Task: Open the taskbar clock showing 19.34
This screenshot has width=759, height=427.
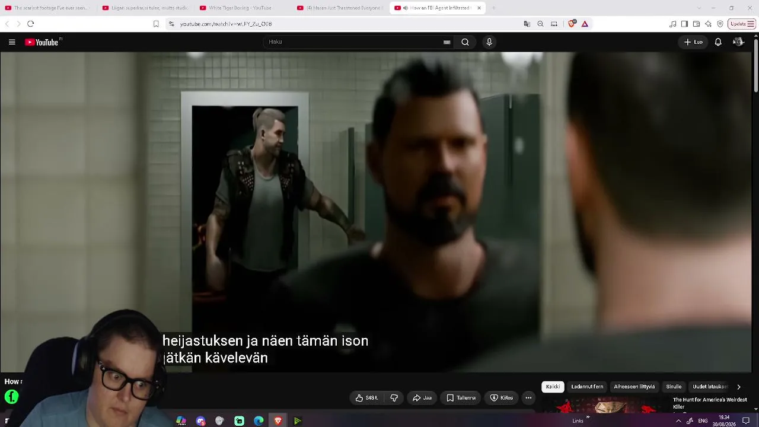Action: click(724, 421)
